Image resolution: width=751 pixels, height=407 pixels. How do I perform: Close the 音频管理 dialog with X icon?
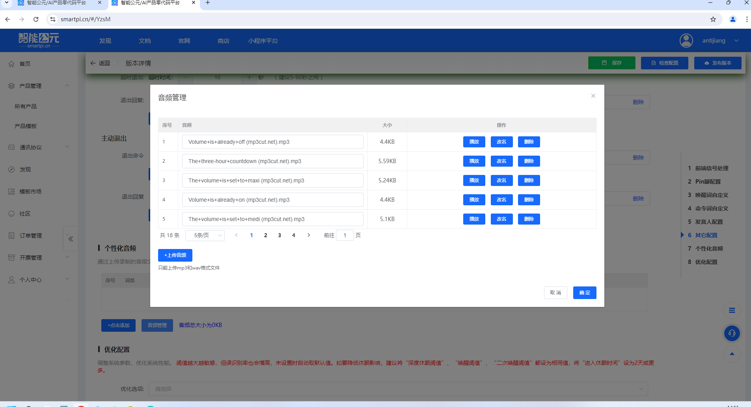593,96
